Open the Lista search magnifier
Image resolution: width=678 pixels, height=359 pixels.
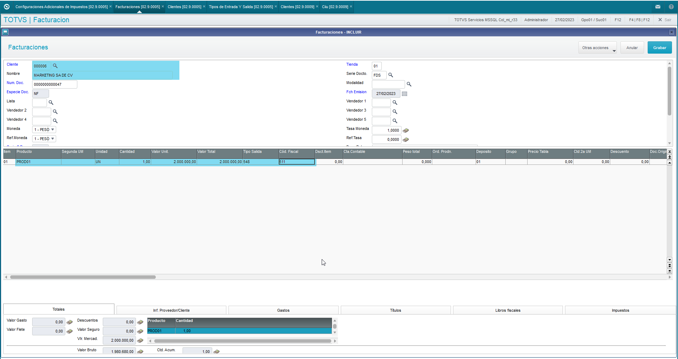click(51, 103)
